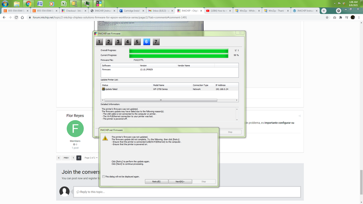This screenshot has width=363, height=204.
Task: Click the warning icon in the error dialog
Action: tap(105, 138)
